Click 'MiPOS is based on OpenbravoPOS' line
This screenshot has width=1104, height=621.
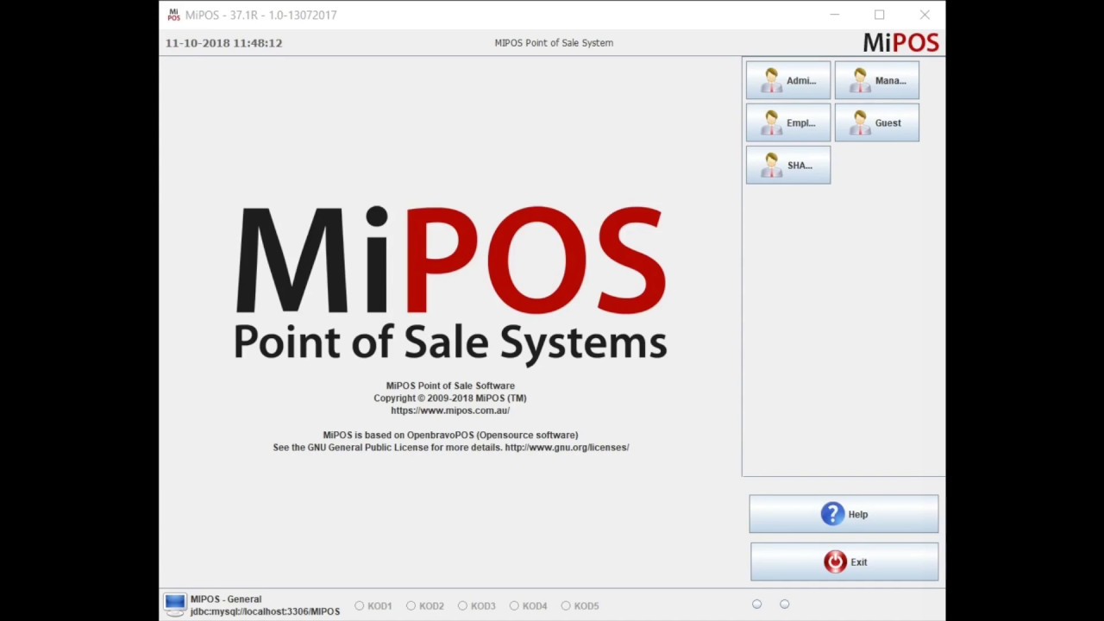click(450, 436)
